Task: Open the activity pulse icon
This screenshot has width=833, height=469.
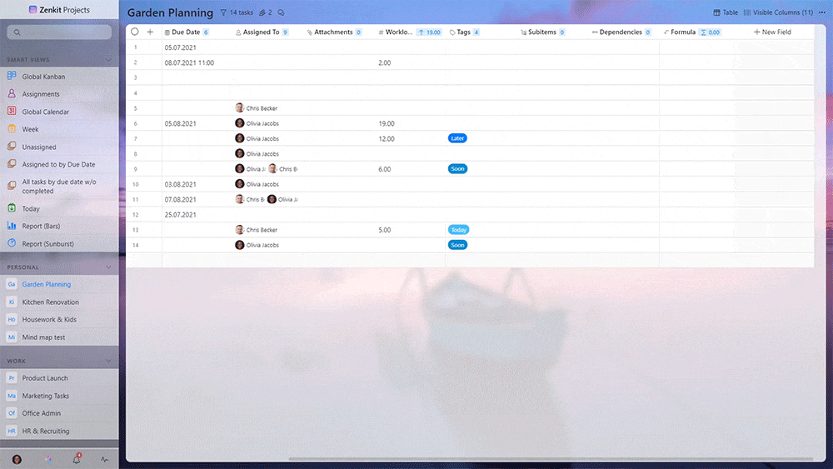Action: (x=104, y=459)
